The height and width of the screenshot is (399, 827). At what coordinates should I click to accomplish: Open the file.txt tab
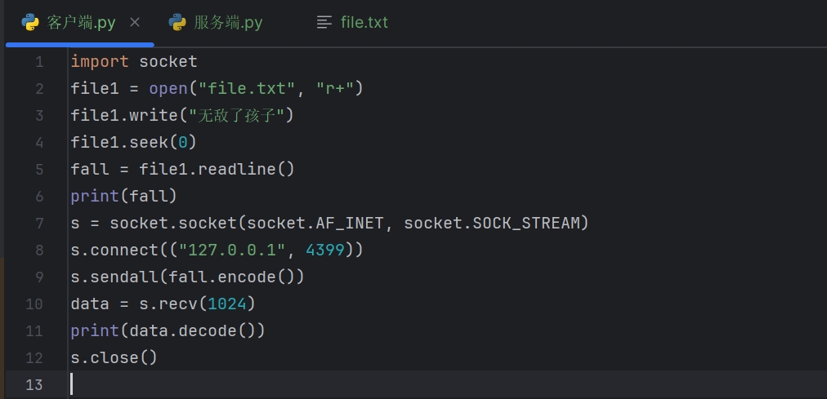click(x=364, y=22)
